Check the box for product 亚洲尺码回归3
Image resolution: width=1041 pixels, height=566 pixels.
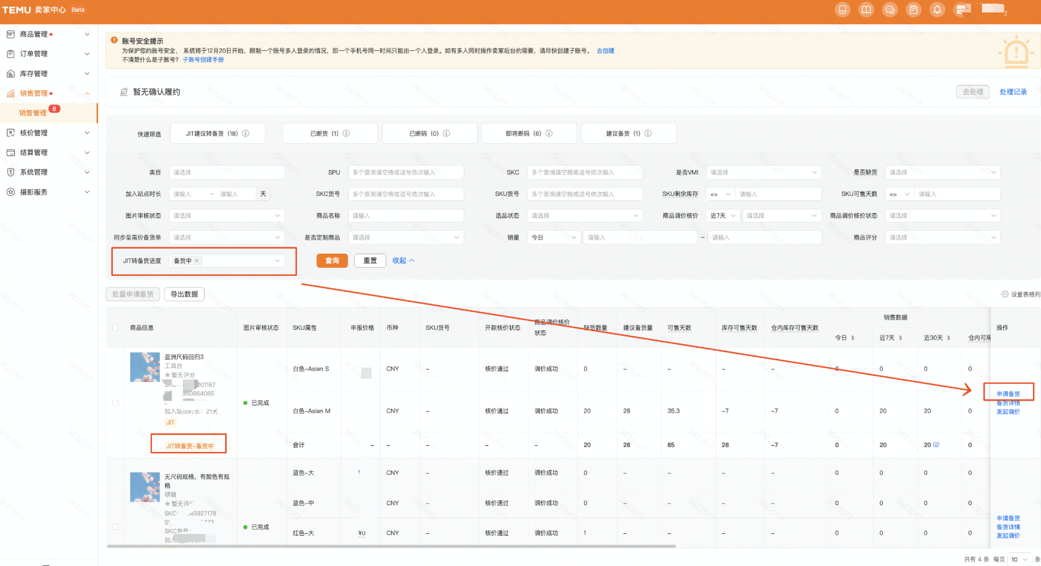[115, 403]
